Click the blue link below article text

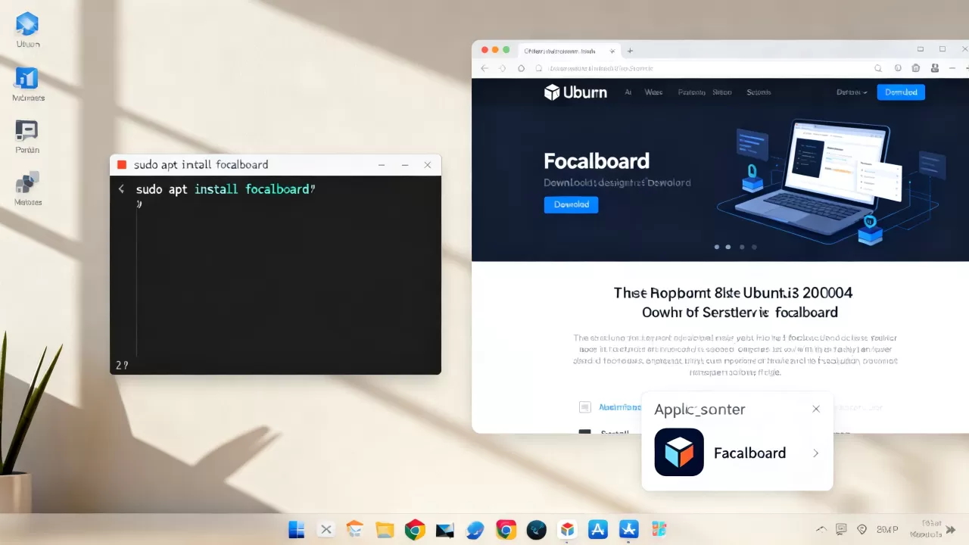point(619,407)
